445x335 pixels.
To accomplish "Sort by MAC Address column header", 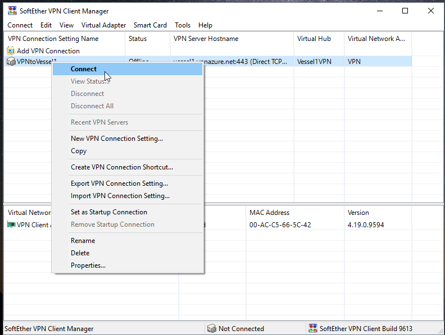I will [295, 212].
